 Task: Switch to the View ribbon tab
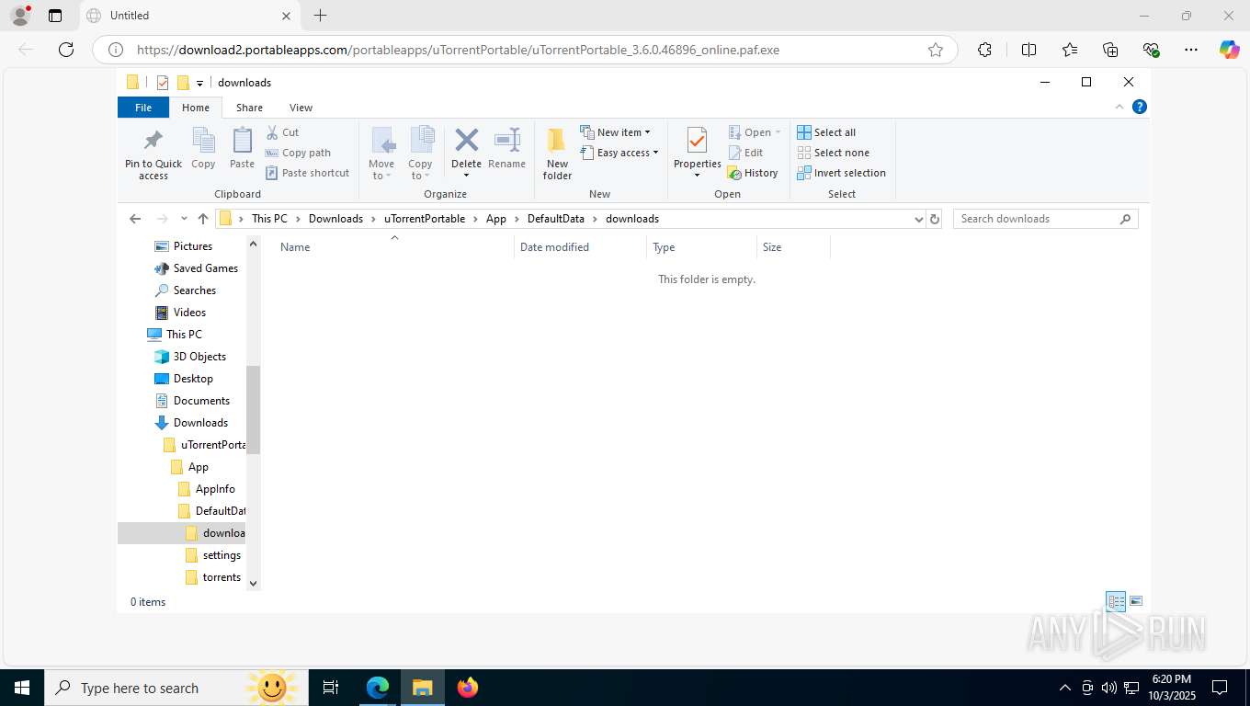coord(301,108)
